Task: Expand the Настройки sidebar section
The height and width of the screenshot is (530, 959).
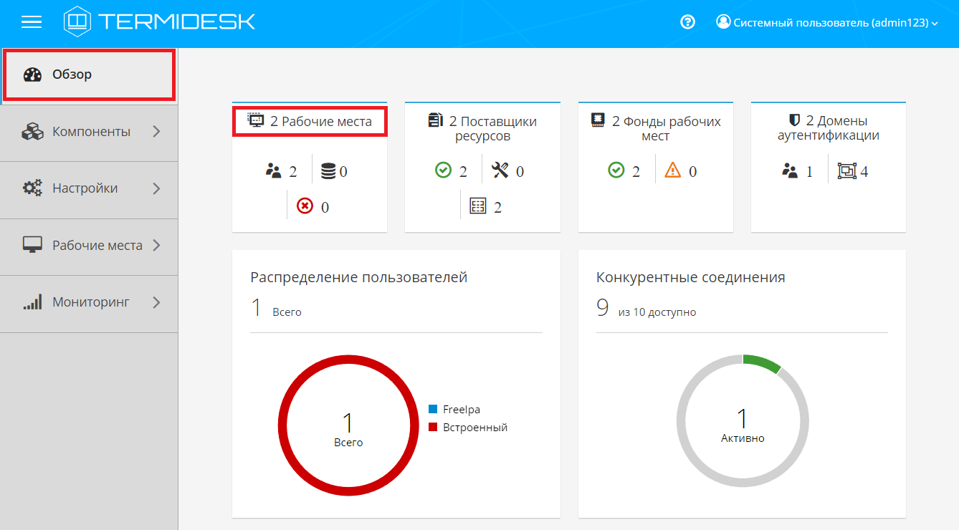Action: click(x=89, y=188)
